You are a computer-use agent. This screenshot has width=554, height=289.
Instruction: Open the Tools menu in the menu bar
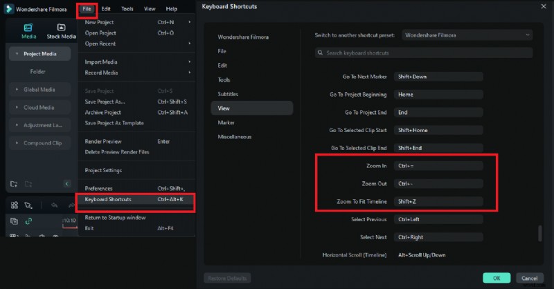tap(127, 9)
